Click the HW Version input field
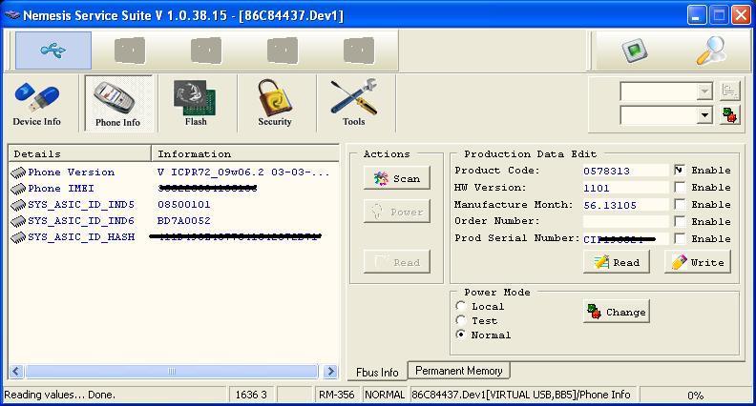This screenshot has height=406, width=756. (625, 188)
